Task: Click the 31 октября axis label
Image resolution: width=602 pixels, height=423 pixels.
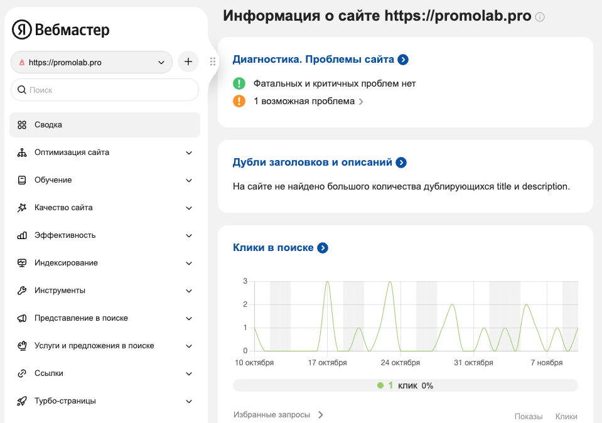Action: (x=473, y=363)
